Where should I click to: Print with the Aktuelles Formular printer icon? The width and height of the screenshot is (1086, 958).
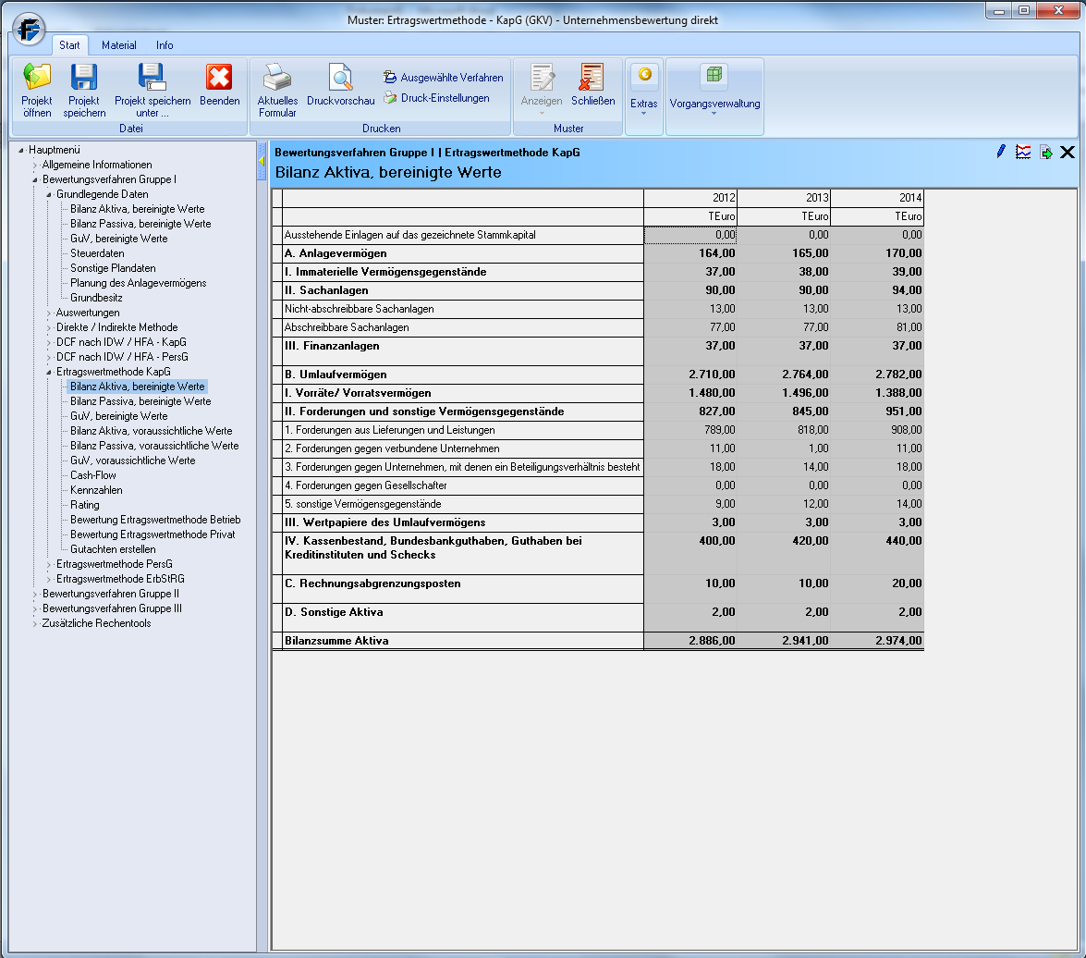tap(277, 77)
